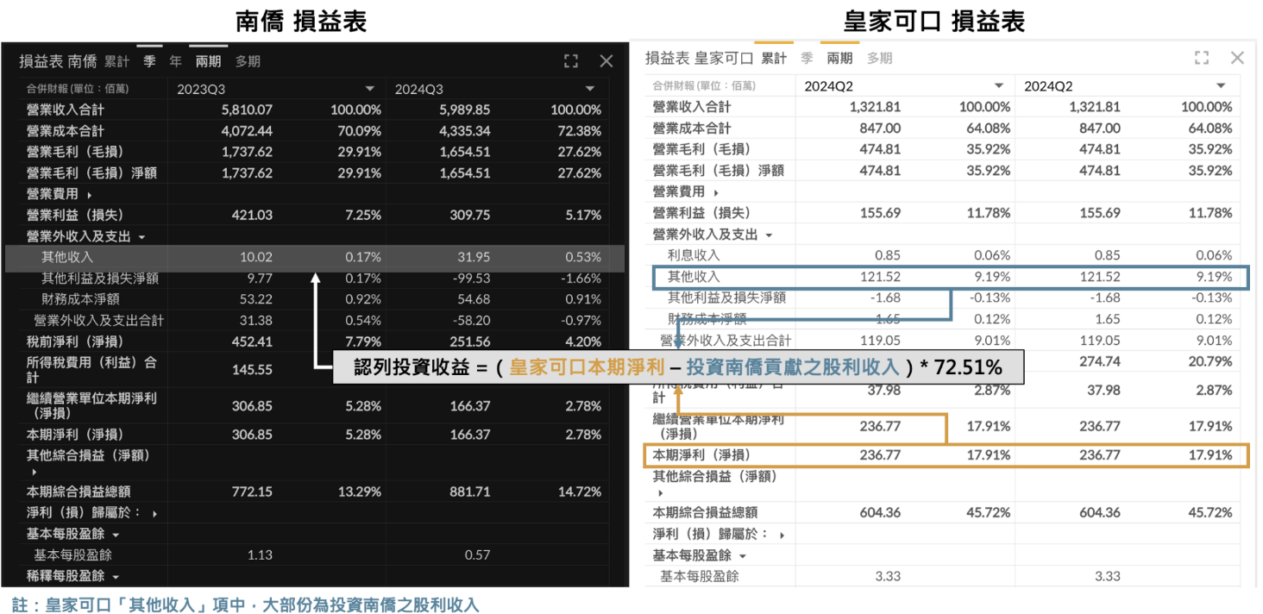Select the 季 tab in 南僑 panel

pyautogui.click(x=150, y=62)
